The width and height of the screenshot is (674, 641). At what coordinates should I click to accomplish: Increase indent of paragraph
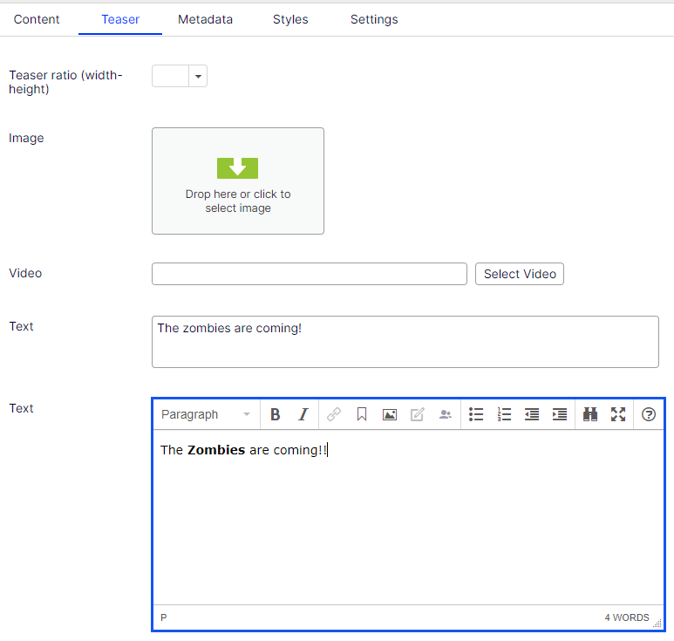point(560,414)
